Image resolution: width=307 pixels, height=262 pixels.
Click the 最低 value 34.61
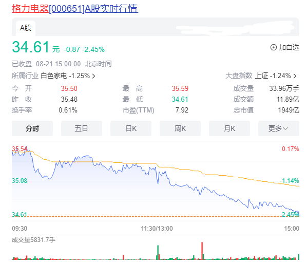click(180, 99)
